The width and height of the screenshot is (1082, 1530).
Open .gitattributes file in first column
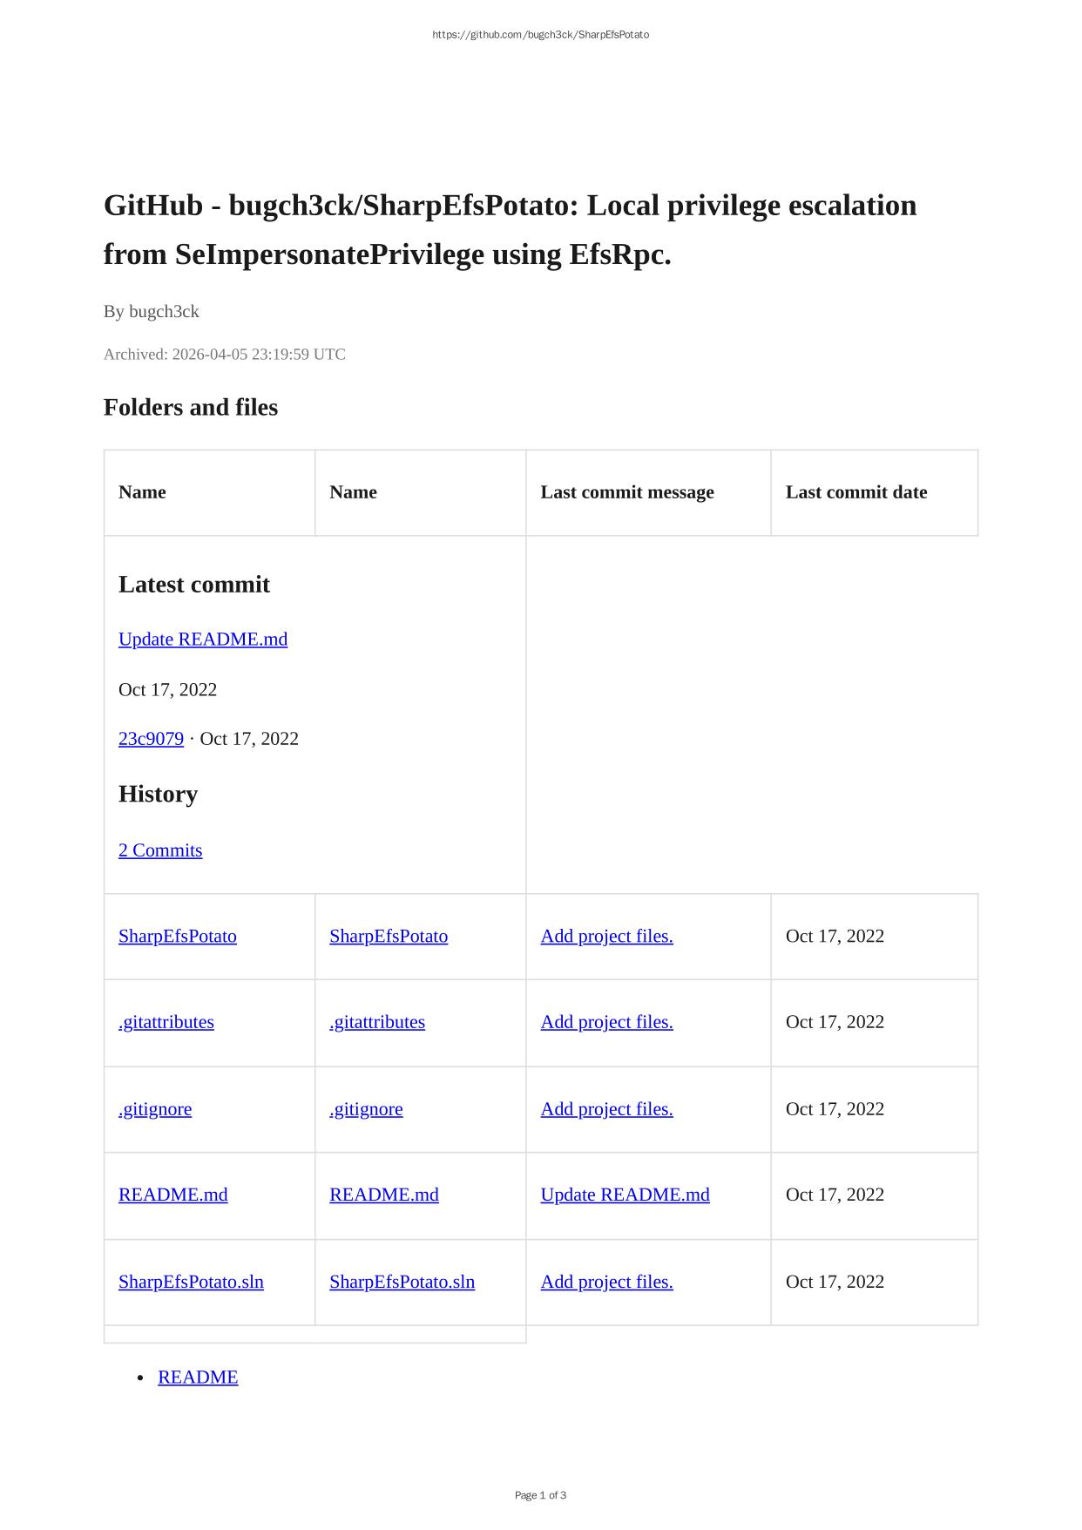click(166, 1022)
